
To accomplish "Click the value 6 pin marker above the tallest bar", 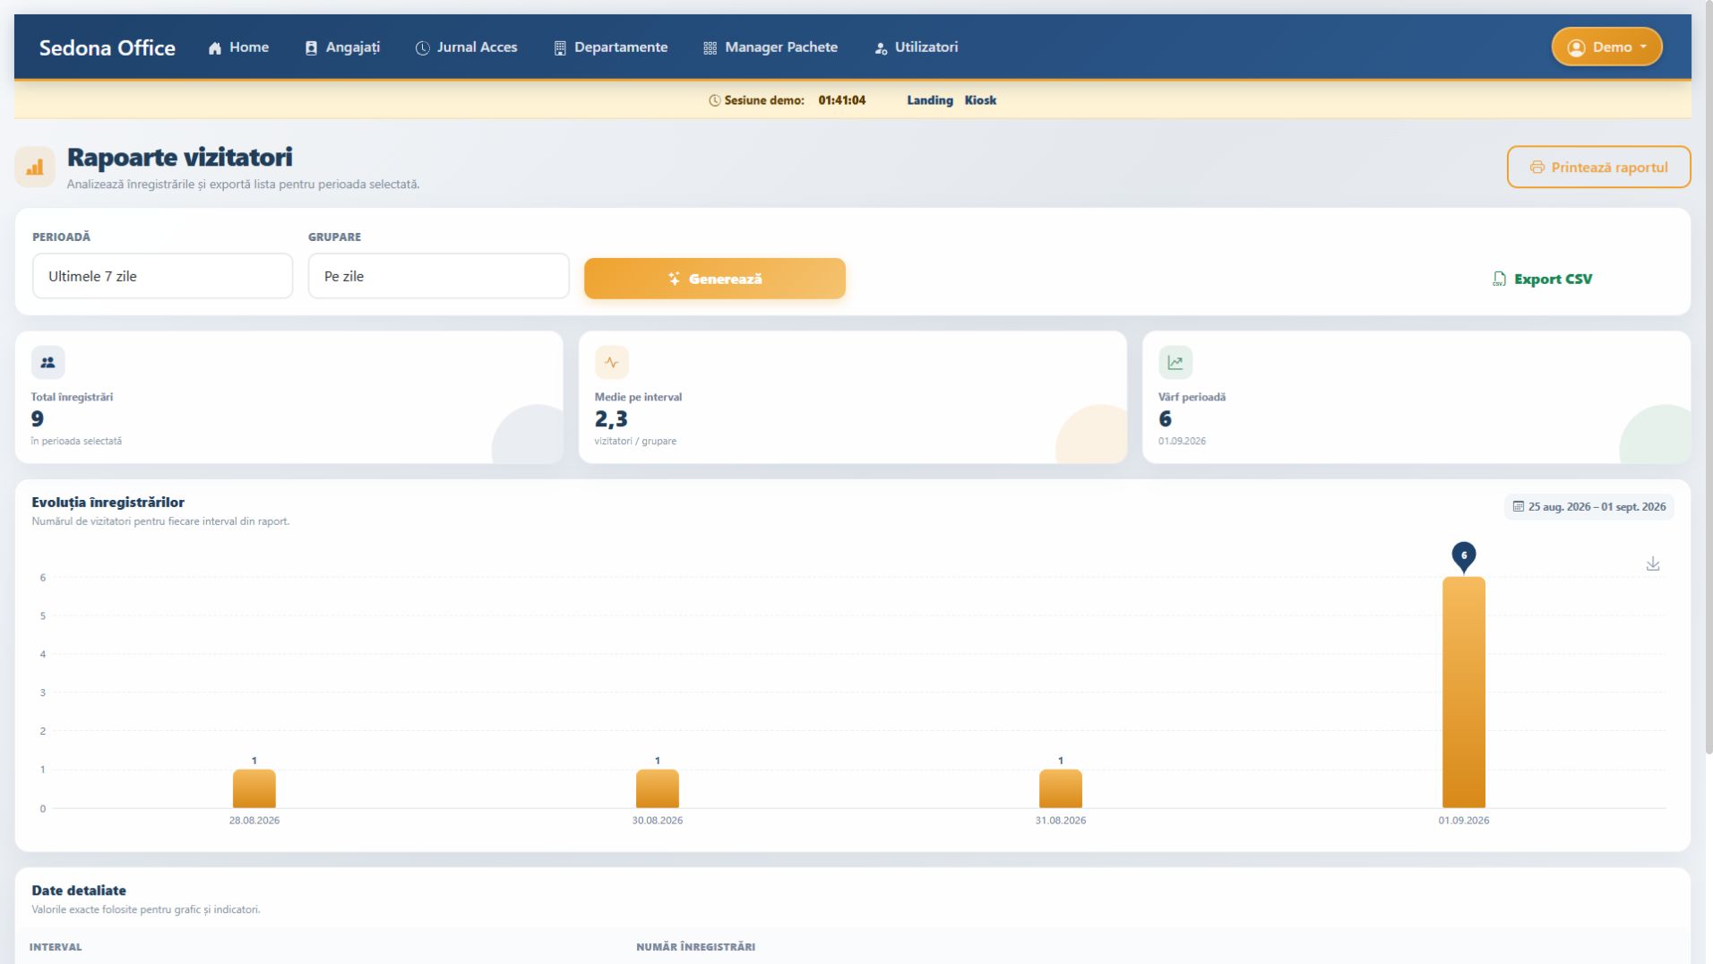I will (1464, 556).
